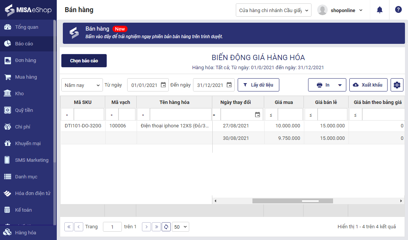Open Mã vạch filter operator selector
Screen dimensions: 408x240
pyautogui.click(x=112, y=115)
